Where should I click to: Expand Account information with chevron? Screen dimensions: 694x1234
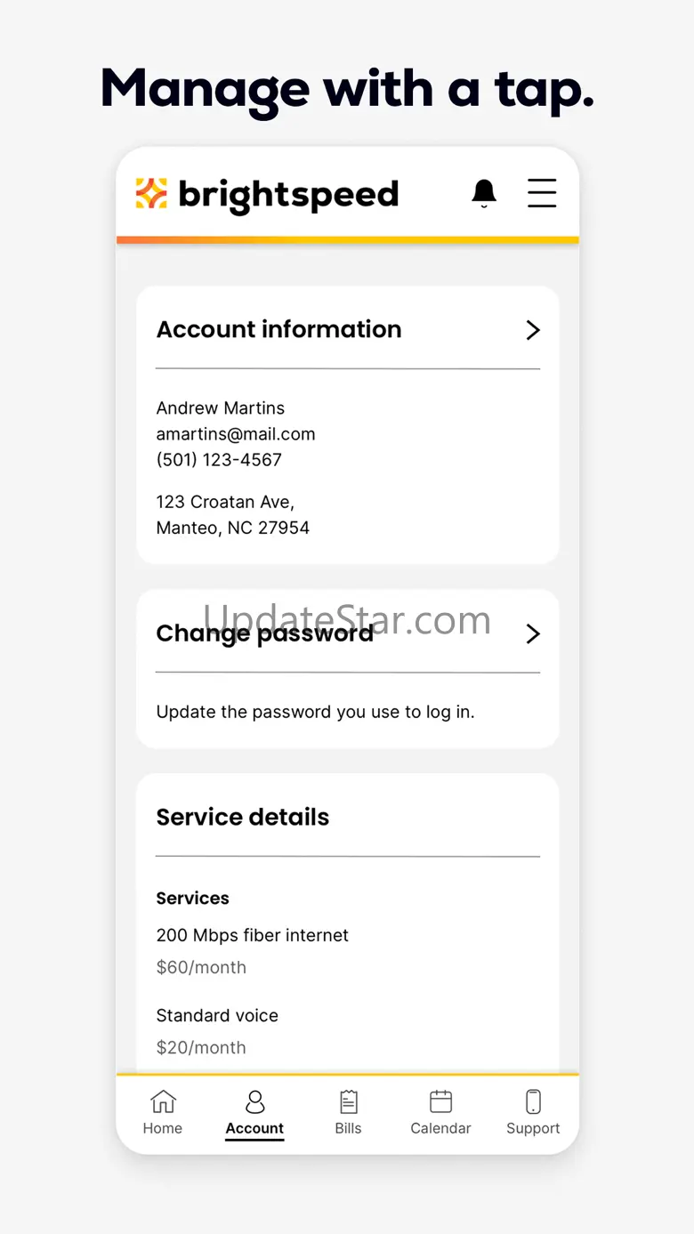coord(533,330)
